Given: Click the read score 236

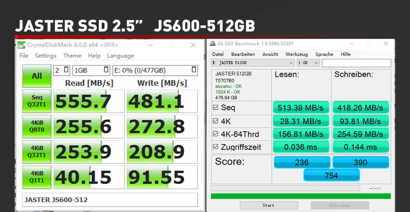Looking at the screenshot, I should tap(302, 162).
